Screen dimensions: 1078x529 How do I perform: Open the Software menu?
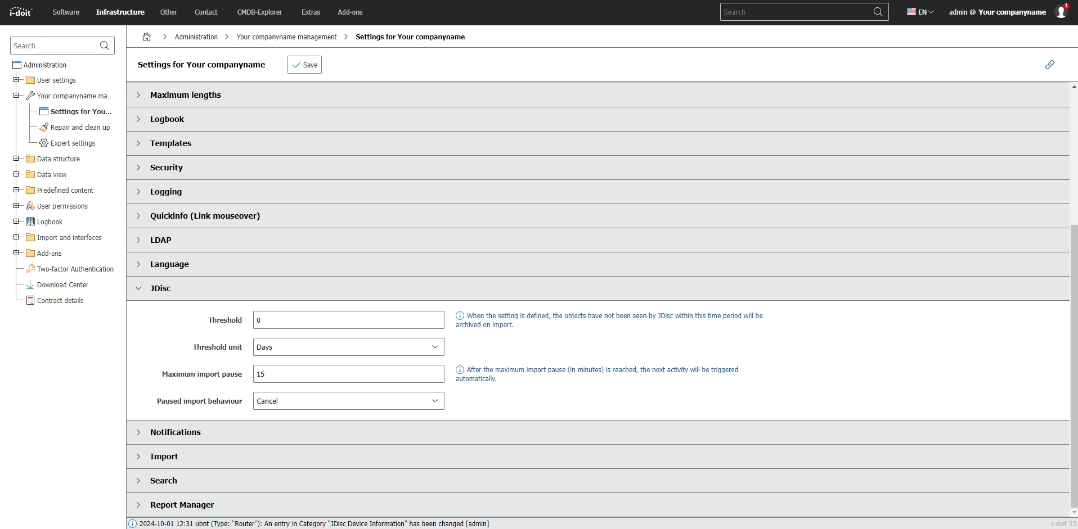(66, 12)
